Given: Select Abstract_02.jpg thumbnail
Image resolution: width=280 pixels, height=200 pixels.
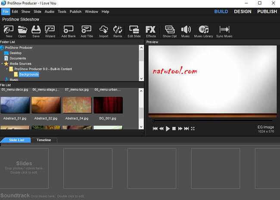Looking at the screenshot, I should 46,105.
